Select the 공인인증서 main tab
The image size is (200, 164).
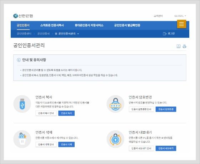pyautogui.click(x=23, y=25)
